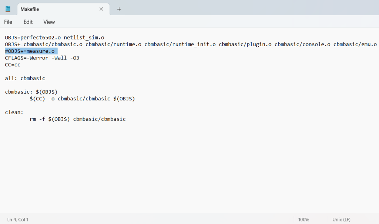Image resolution: width=379 pixels, height=224 pixels.
Task: Open the File menu
Action: click(8, 22)
